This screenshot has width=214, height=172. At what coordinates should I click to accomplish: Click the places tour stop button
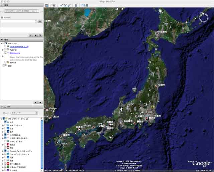[40, 102]
